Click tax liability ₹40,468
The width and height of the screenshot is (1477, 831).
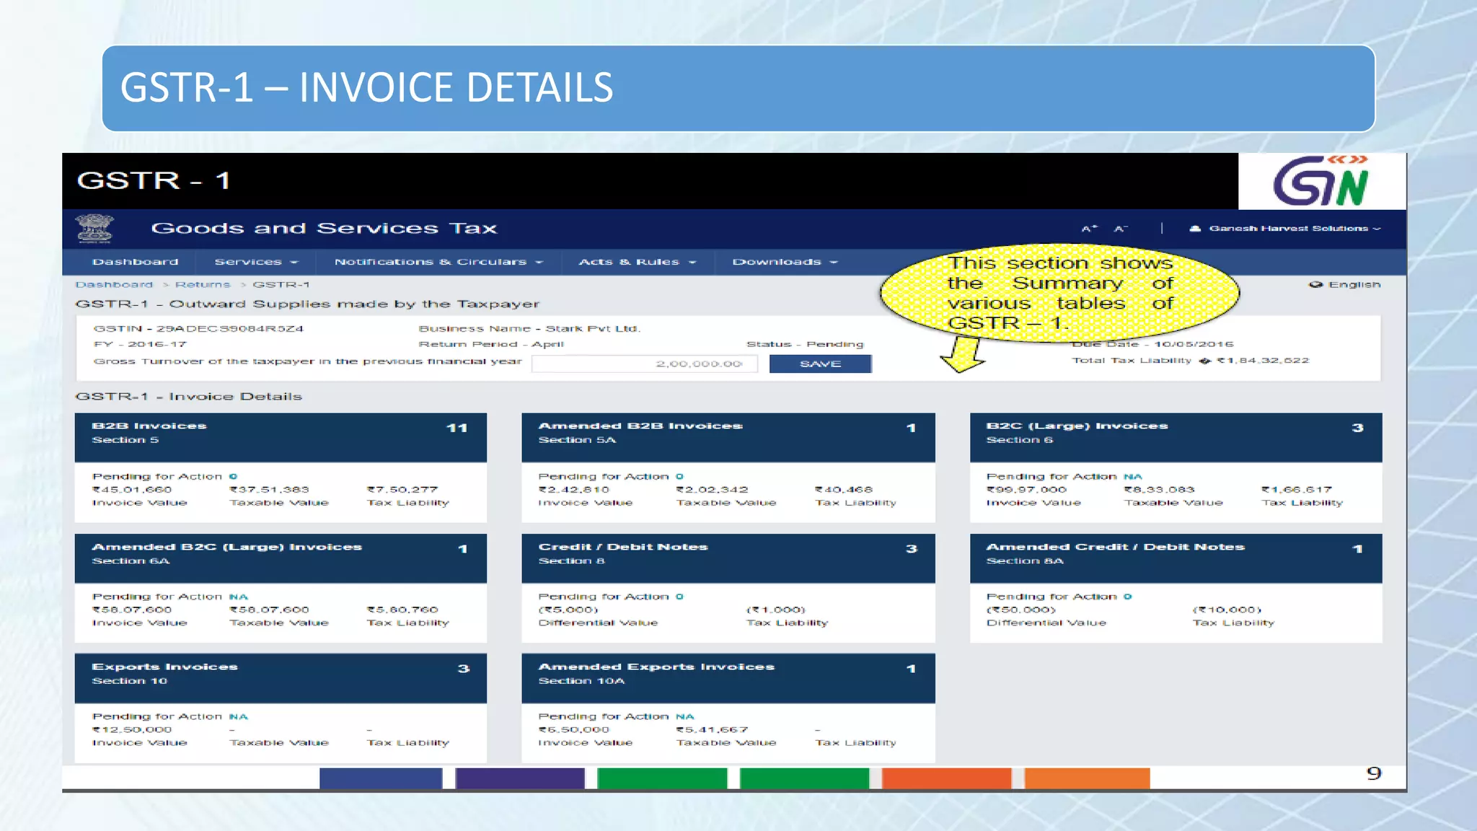point(844,490)
